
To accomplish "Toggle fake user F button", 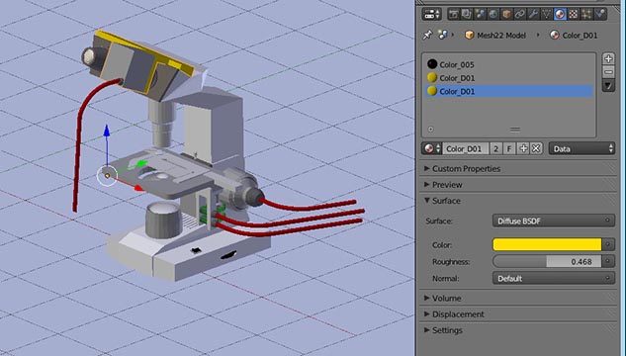I will click(x=509, y=149).
